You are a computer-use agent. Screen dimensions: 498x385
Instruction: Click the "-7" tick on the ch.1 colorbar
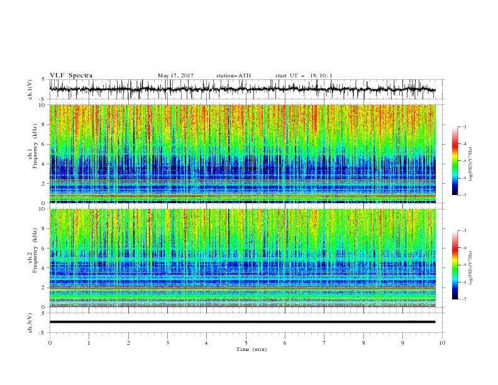point(463,195)
